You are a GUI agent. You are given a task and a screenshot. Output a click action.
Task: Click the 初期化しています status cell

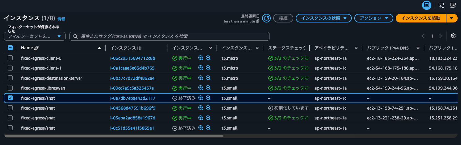(x=289, y=108)
